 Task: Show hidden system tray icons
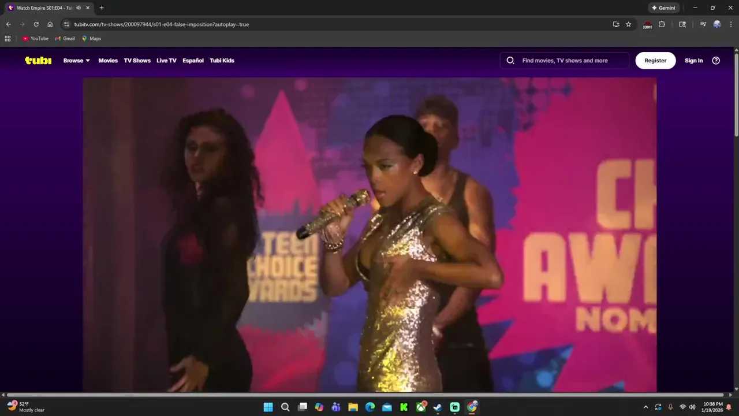[645, 407]
